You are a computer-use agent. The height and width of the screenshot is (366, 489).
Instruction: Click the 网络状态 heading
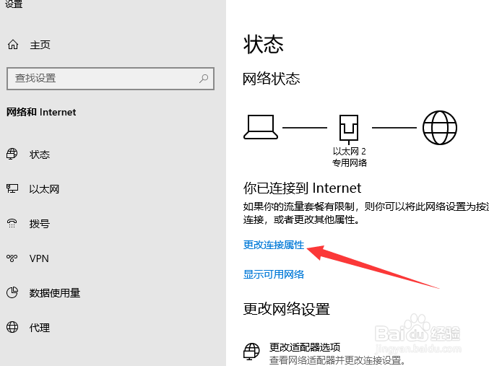tap(272, 79)
